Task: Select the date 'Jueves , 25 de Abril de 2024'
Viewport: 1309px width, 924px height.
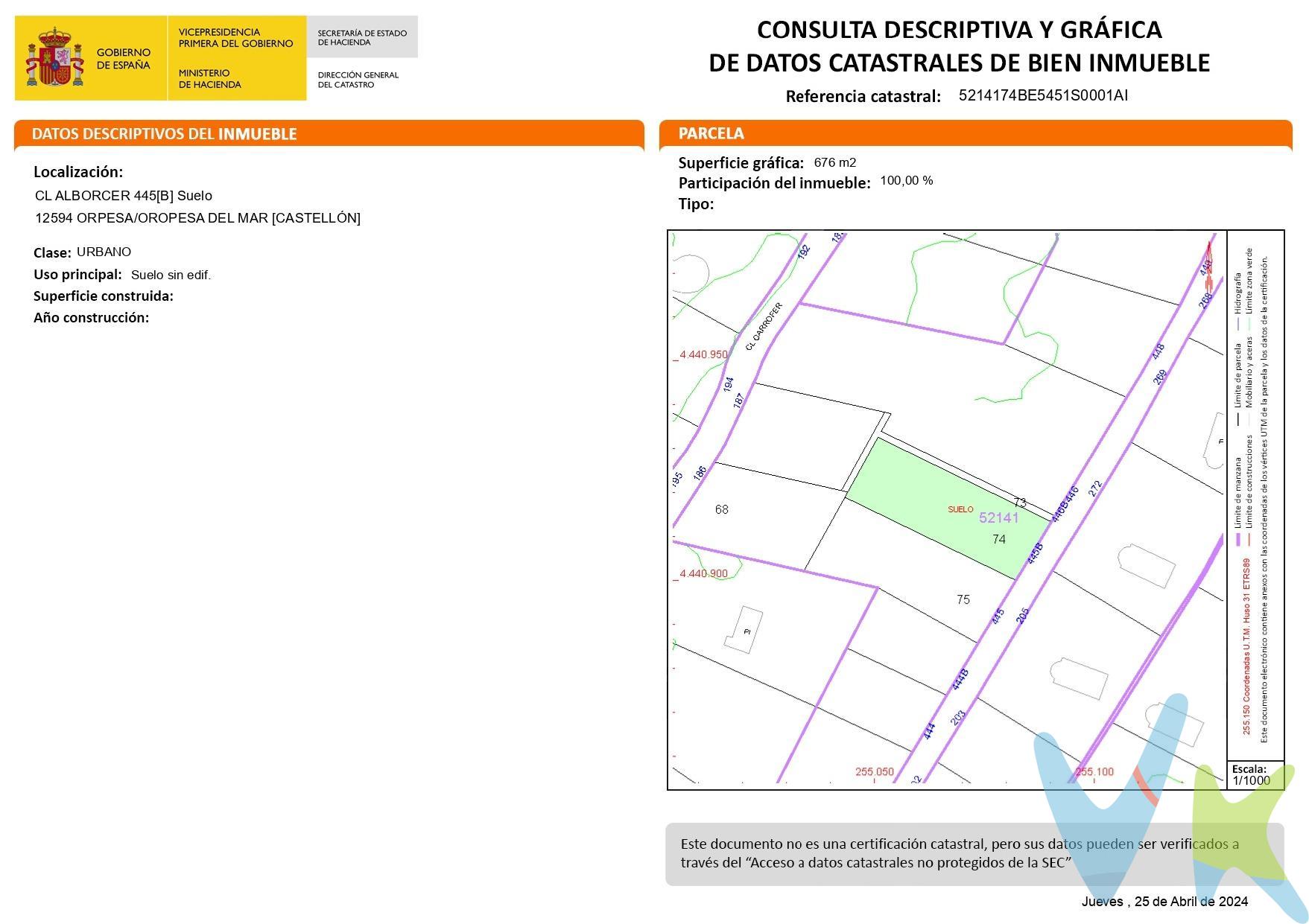Action: (x=1164, y=902)
